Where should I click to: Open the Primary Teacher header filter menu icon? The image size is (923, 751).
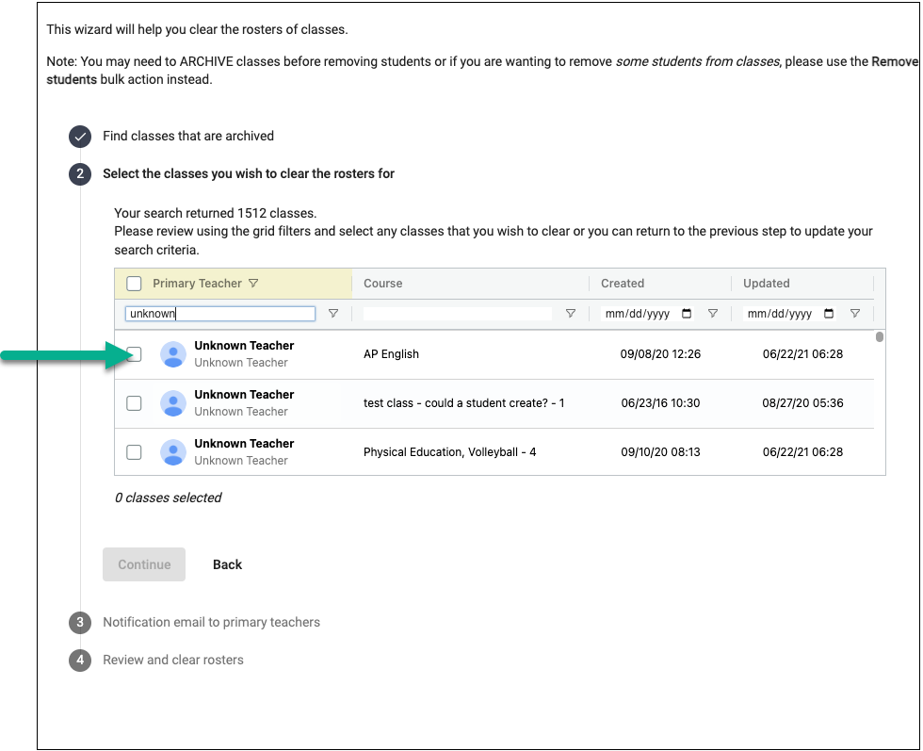[253, 284]
